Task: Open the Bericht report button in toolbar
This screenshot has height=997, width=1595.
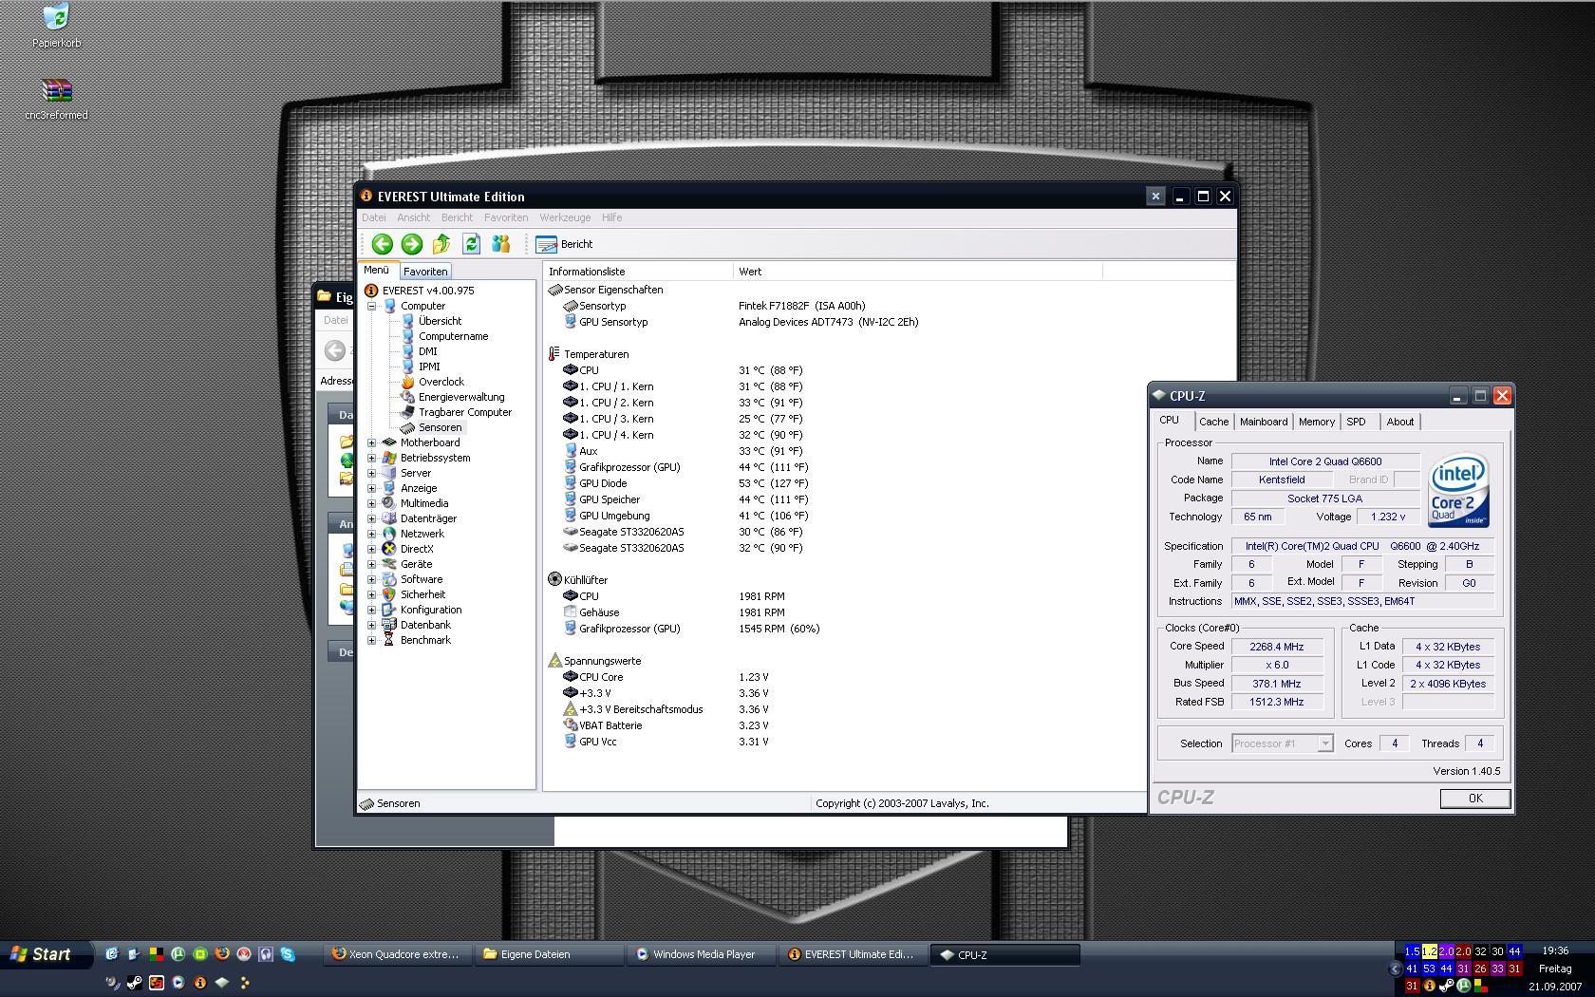Action: (x=565, y=244)
